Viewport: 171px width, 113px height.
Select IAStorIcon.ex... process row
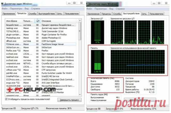(41, 48)
